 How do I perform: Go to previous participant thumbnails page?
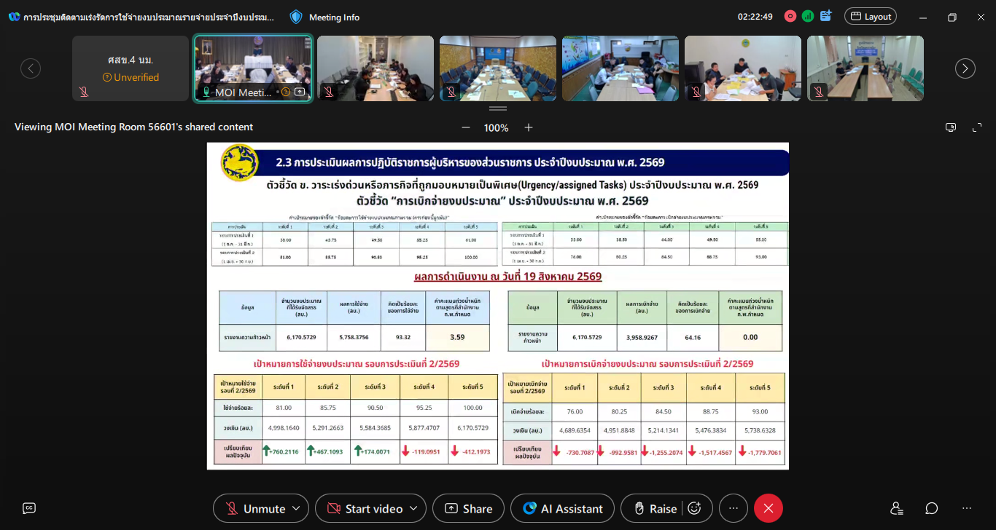coord(31,68)
